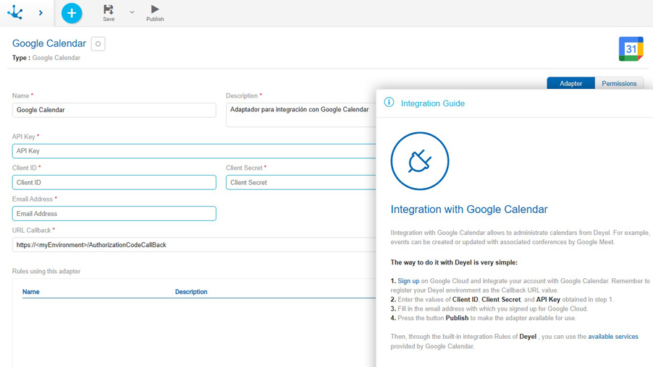Click the 'Type : Google Calendar' text
This screenshot has width=653, height=367.
[x=46, y=58]
